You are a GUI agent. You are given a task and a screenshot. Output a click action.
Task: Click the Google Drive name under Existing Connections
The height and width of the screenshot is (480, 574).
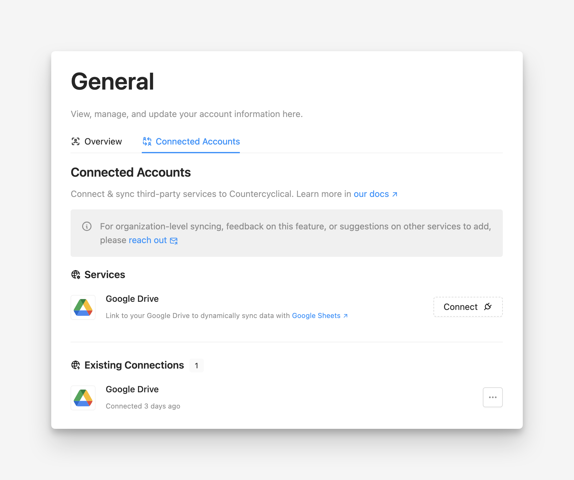click(x=132, y=389)
